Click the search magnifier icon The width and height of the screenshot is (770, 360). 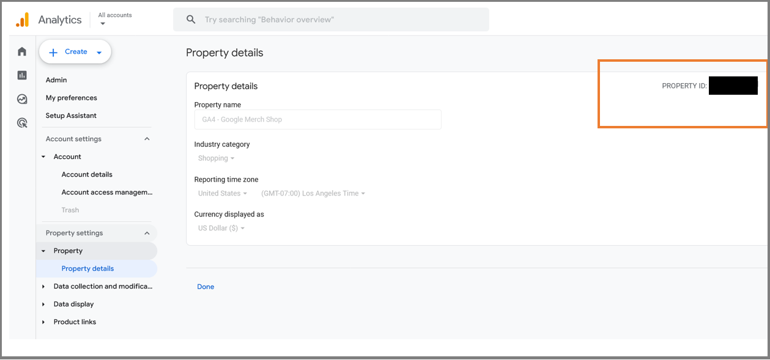click(x=191, y=20)
